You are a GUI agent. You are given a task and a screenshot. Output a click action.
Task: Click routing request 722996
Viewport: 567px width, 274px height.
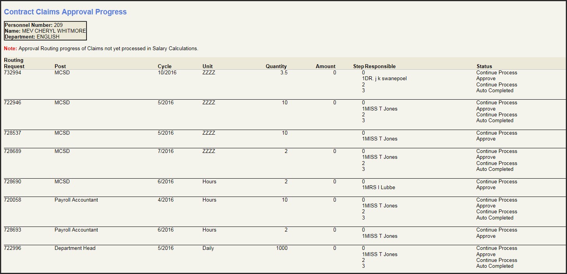click(12, 248)
